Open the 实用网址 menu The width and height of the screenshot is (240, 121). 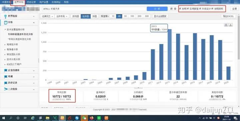tap(56, 2)
